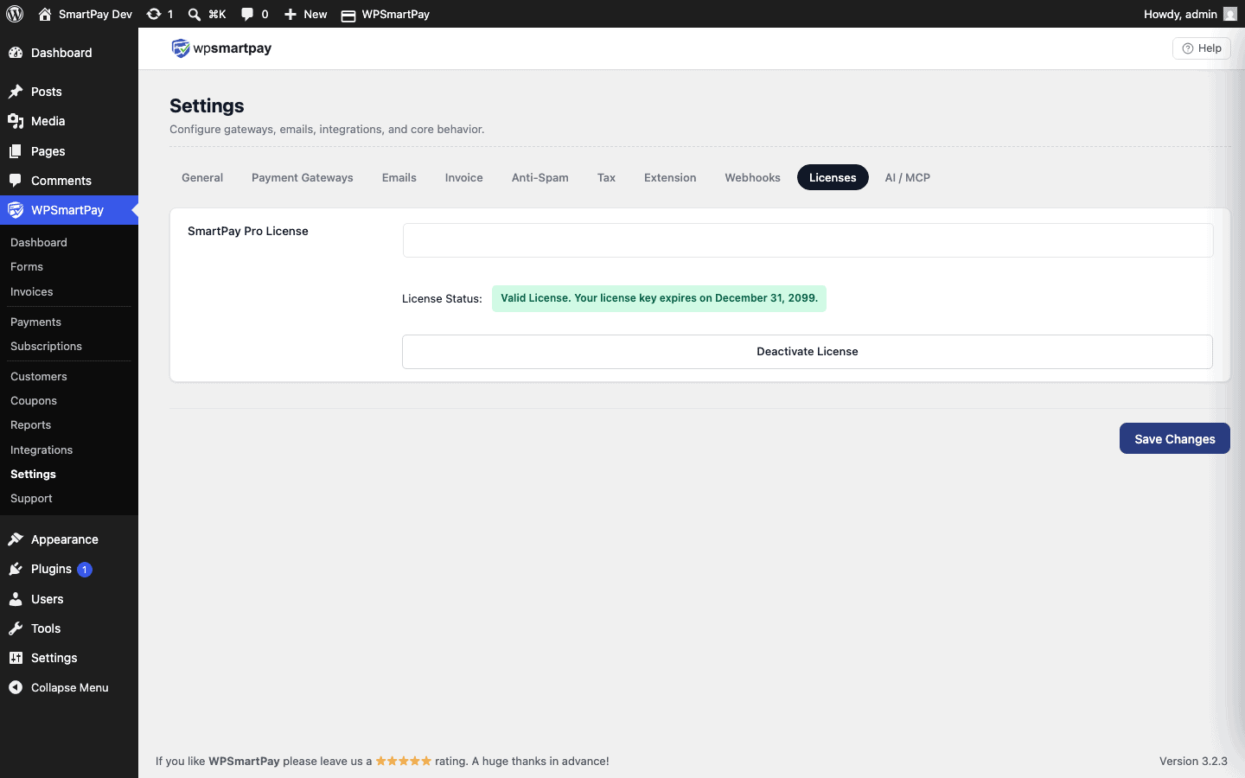
Task: Open admin user avatar
Action: pos(1230,14)
